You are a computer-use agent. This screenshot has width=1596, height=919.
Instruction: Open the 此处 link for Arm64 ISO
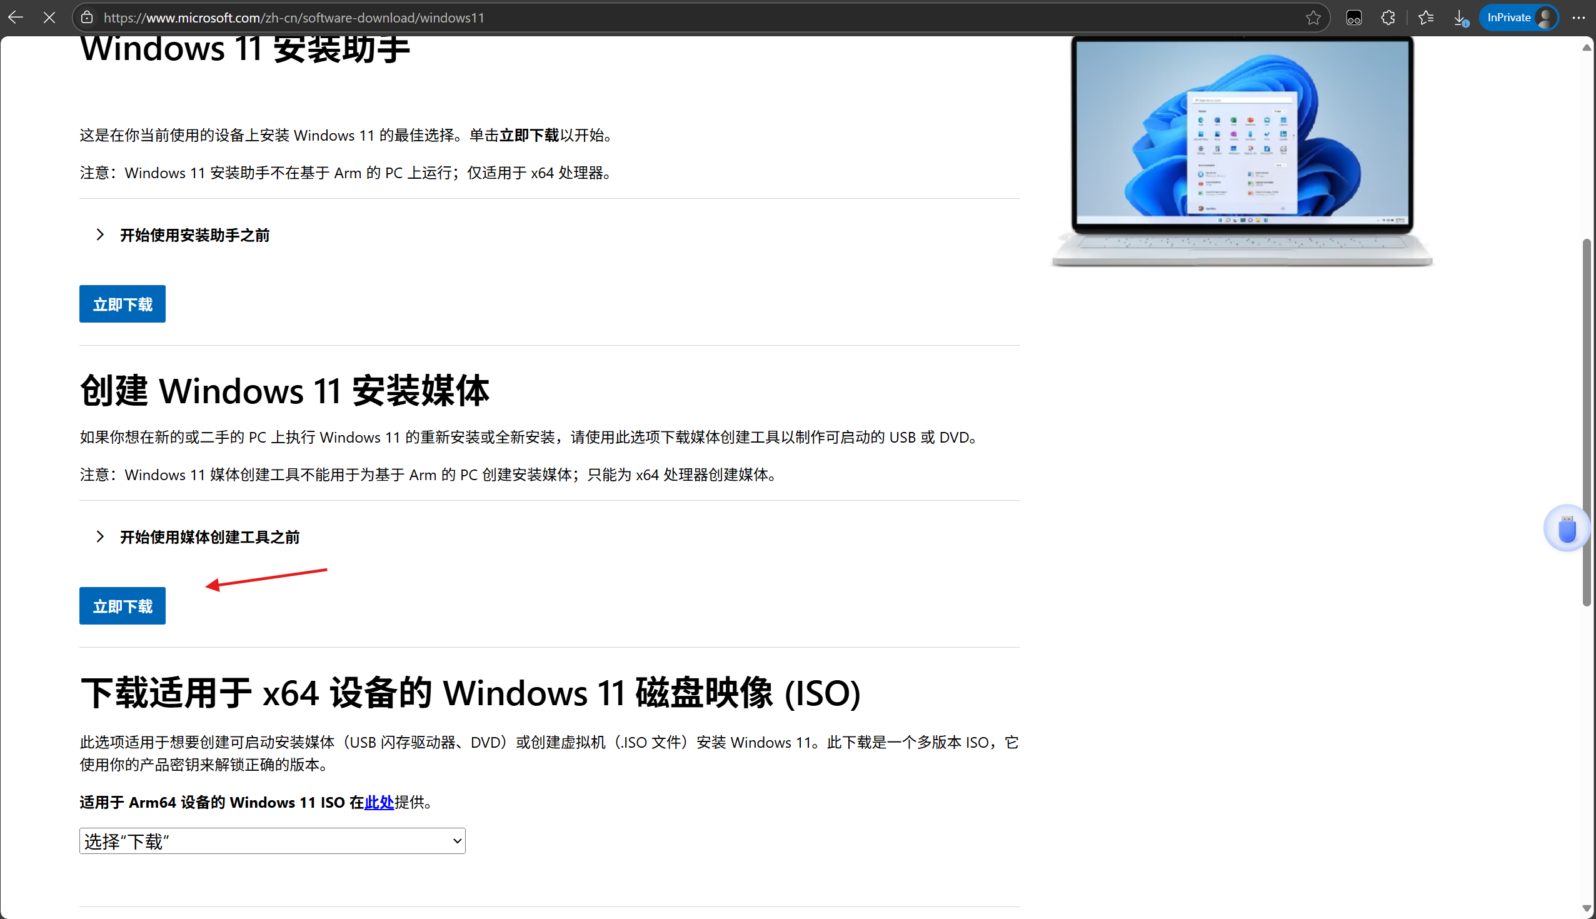coord(379,801)
